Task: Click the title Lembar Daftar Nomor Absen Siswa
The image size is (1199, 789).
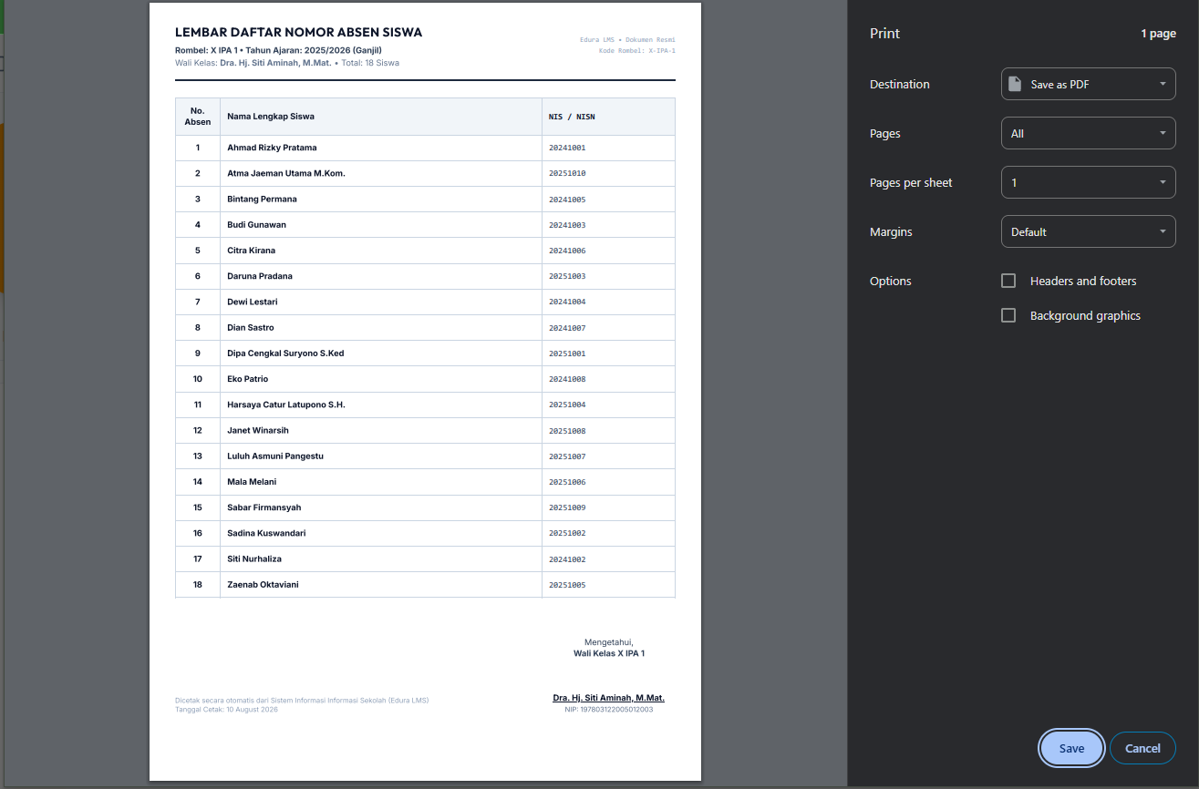Action: 298,32
